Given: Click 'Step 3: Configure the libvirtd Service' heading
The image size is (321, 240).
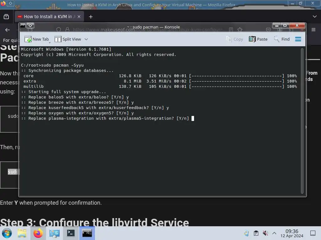Looking at the screenshot, I should 94,222.
